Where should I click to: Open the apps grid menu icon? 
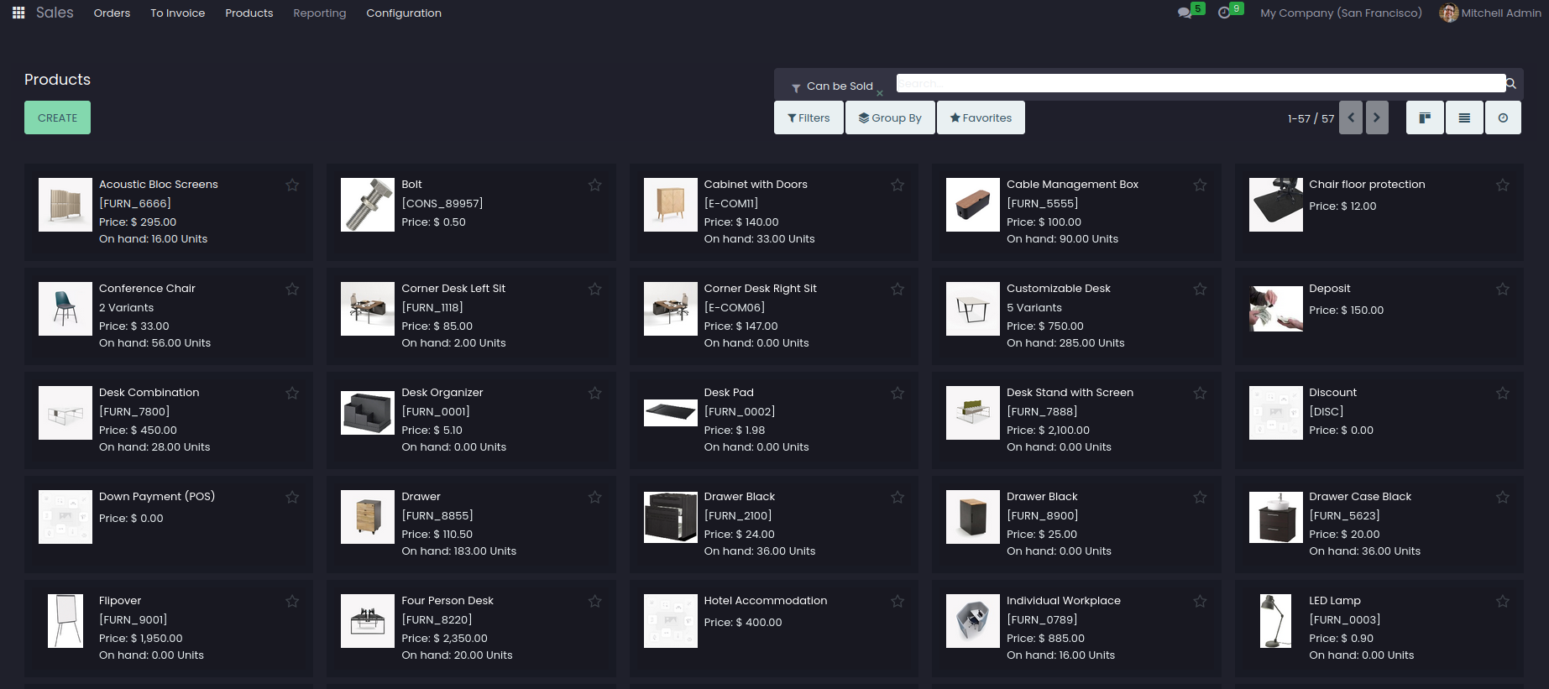pyautogui.click(x=18, y=13)
